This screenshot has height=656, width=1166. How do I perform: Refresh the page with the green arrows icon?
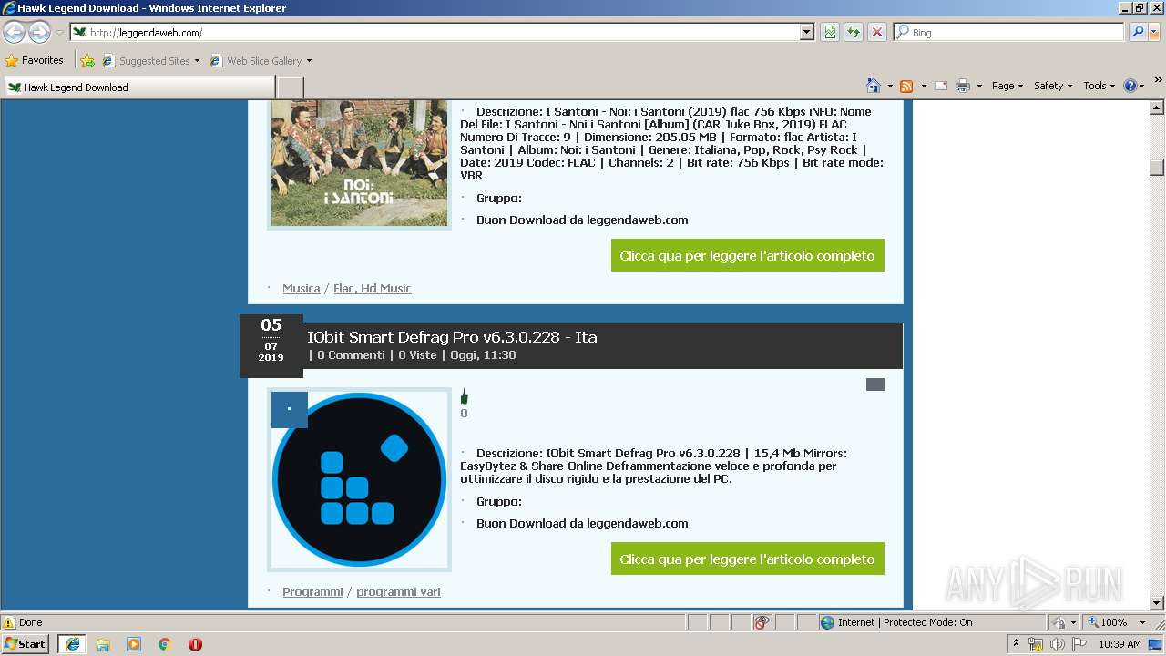(854, 33)
